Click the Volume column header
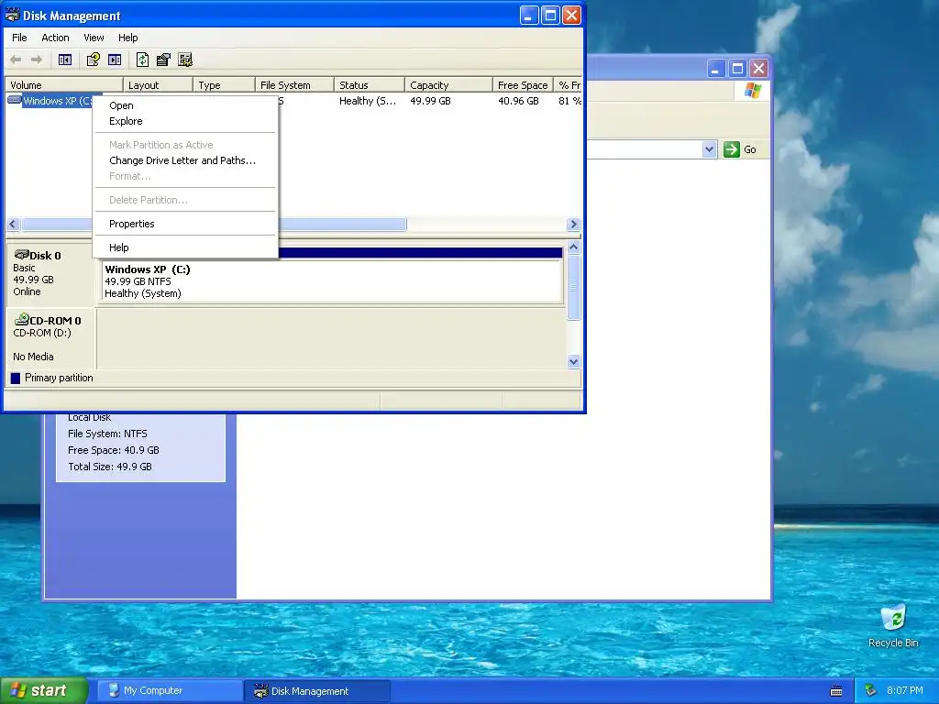Viewport: 939px width, 704px height. [63, 85]
